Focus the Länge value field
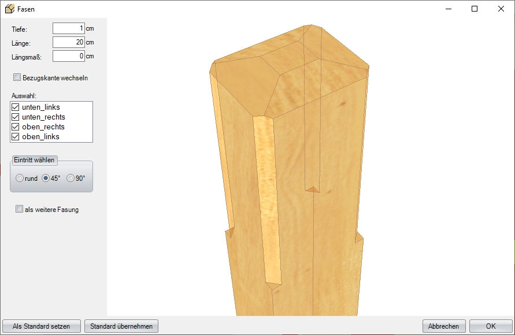Screen dimensions: 515x335 (x=68, y=42)
